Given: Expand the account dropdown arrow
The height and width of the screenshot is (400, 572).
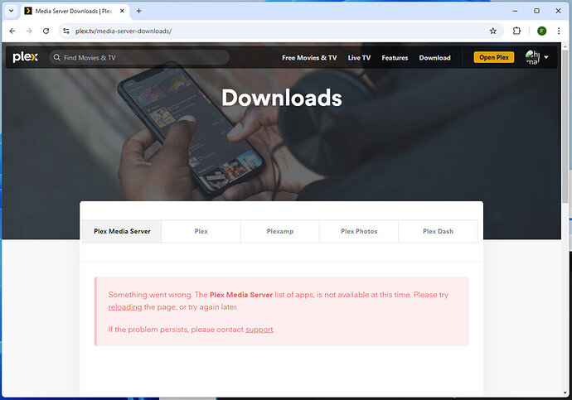Looking at the screenshot, I should tap(546, 57).
